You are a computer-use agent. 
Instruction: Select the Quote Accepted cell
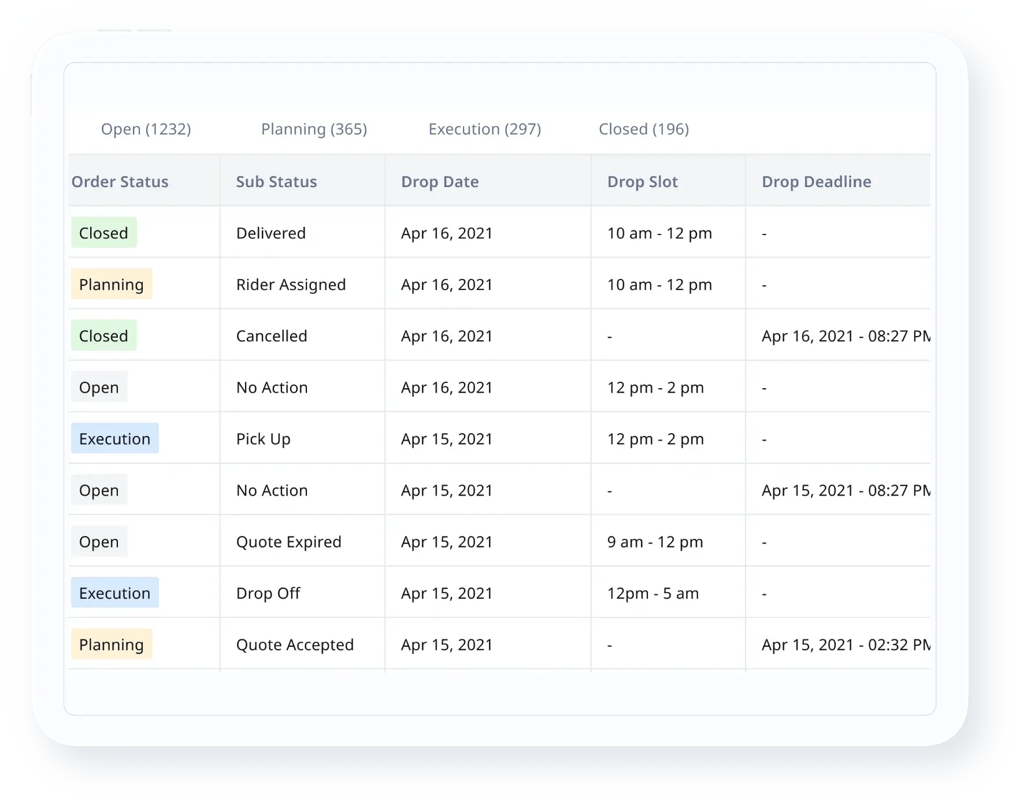tap(295, 645)
